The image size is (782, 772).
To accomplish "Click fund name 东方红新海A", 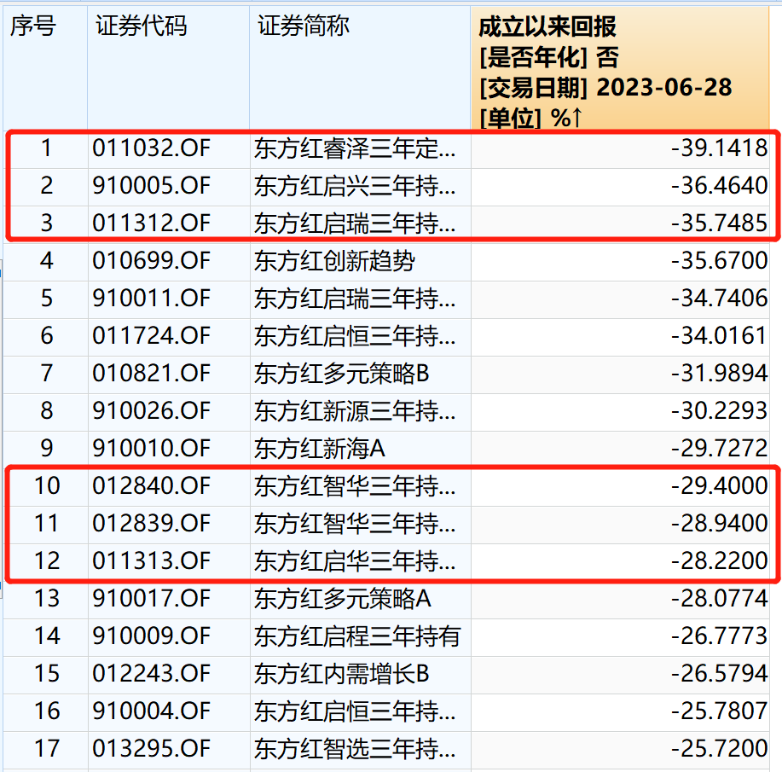I will (x=320, y=448).
